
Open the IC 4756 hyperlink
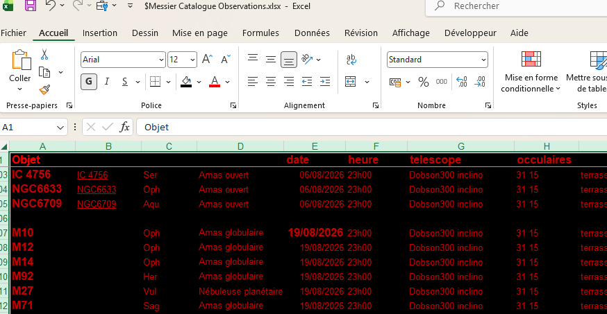(92, 175)
